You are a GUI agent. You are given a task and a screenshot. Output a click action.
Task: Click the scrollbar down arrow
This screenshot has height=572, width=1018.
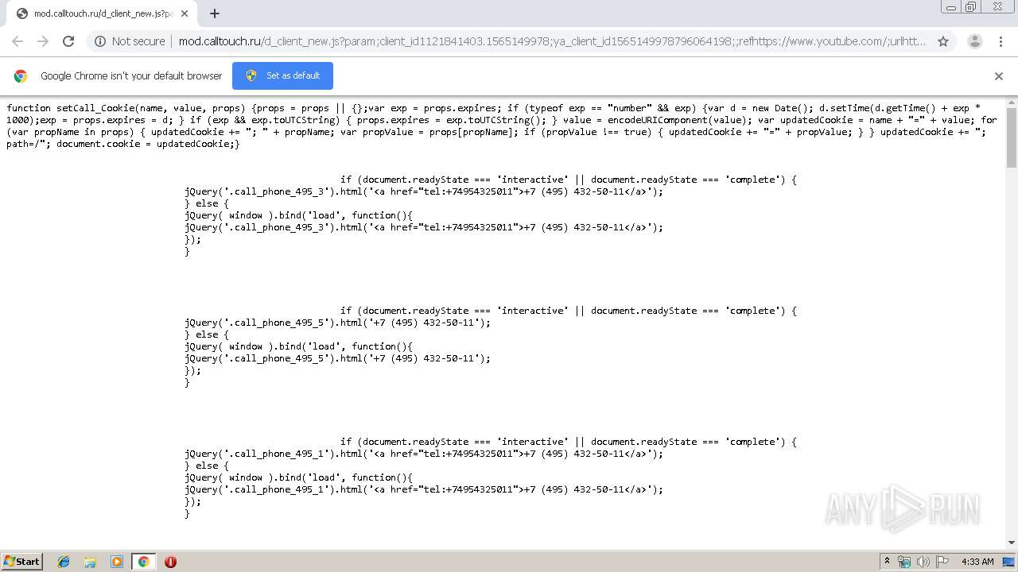click(1012, 543)
